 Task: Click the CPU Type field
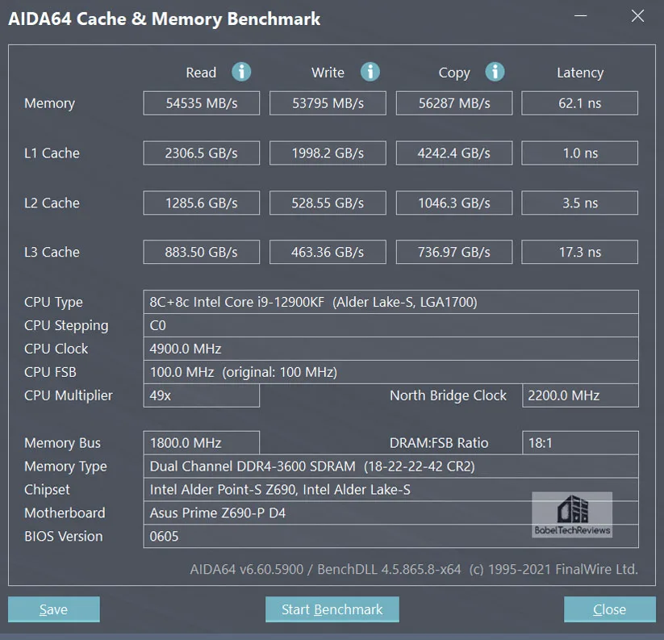coord(390,302)
